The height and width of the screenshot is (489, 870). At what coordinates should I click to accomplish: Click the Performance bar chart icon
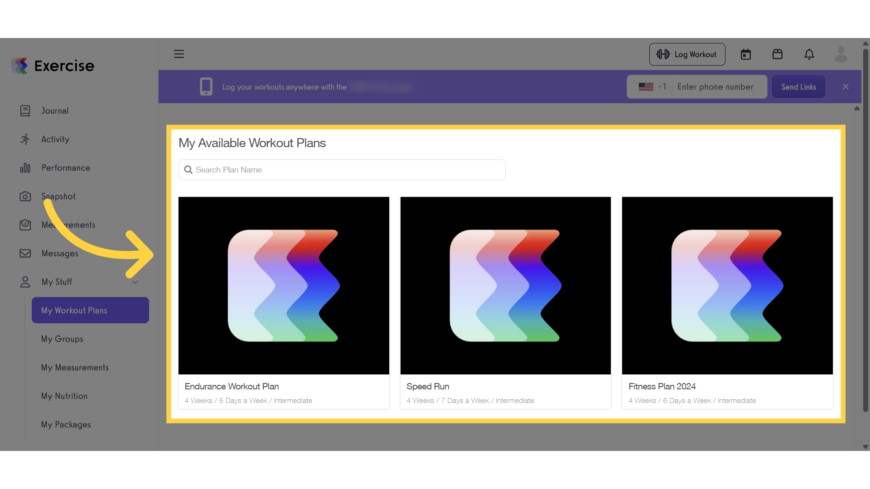pos(25,168)
